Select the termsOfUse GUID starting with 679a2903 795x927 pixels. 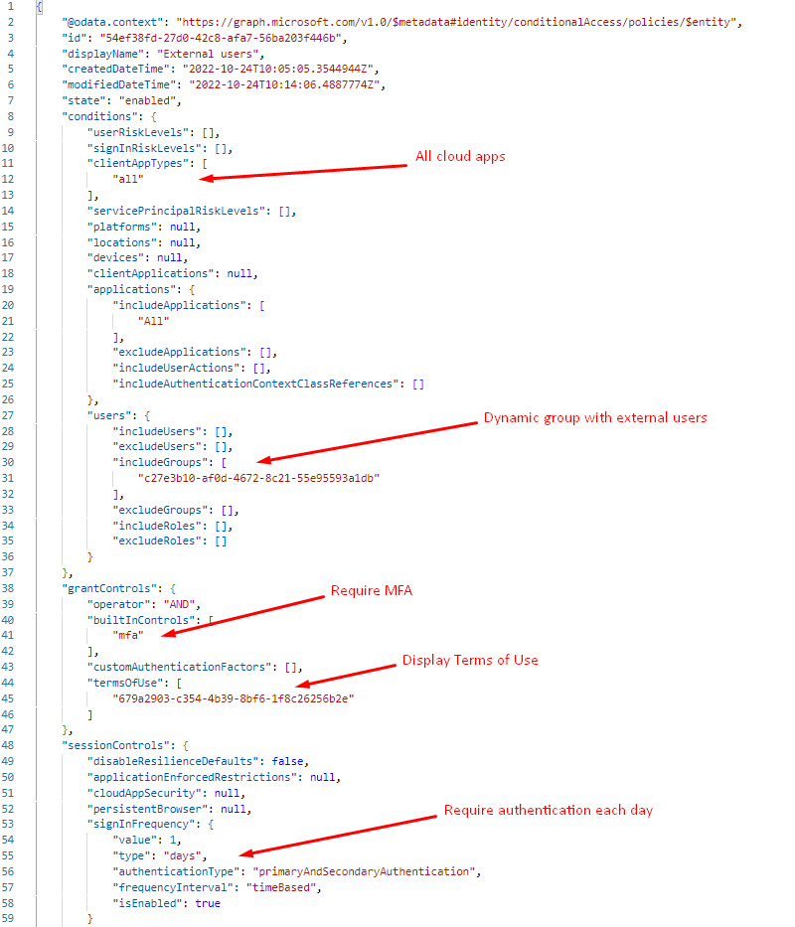pyautogui.click(x=234, y=697)
